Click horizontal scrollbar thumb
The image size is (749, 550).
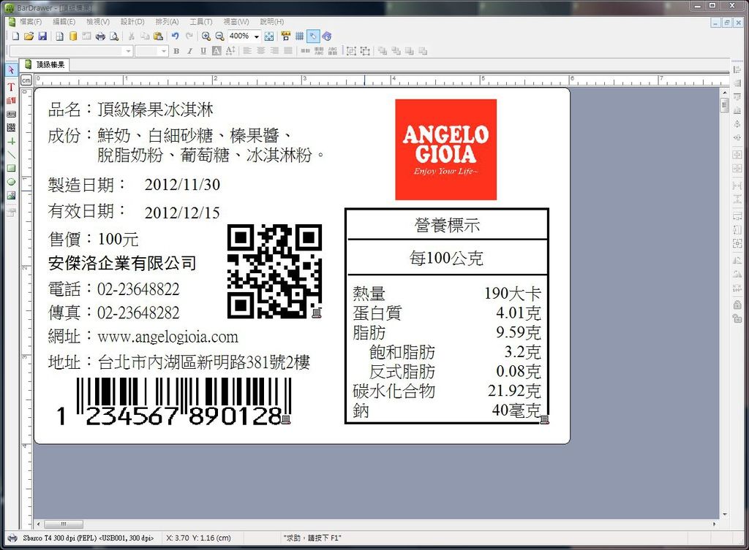[x=63, y=524]
